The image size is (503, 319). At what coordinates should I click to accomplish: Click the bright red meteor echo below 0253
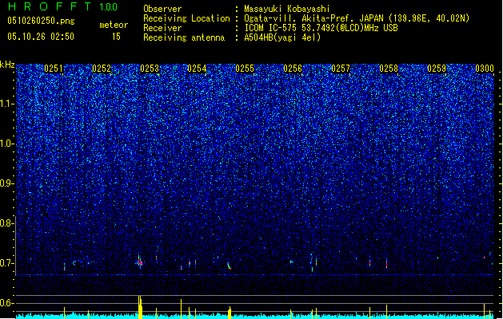[x=140, y=263]
